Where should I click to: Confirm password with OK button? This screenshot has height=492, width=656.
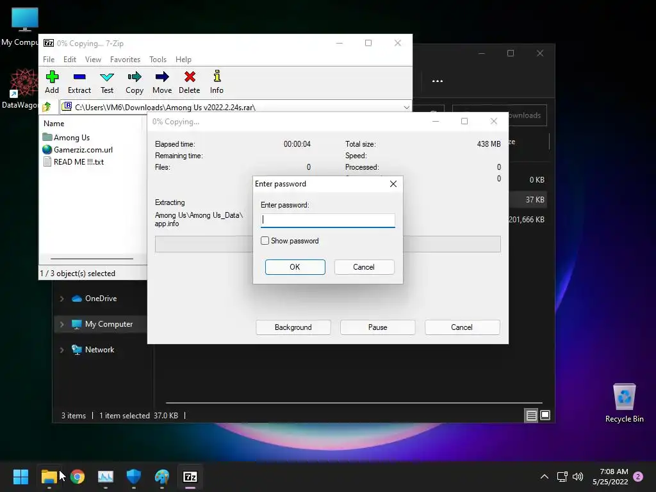pos(295,267)
